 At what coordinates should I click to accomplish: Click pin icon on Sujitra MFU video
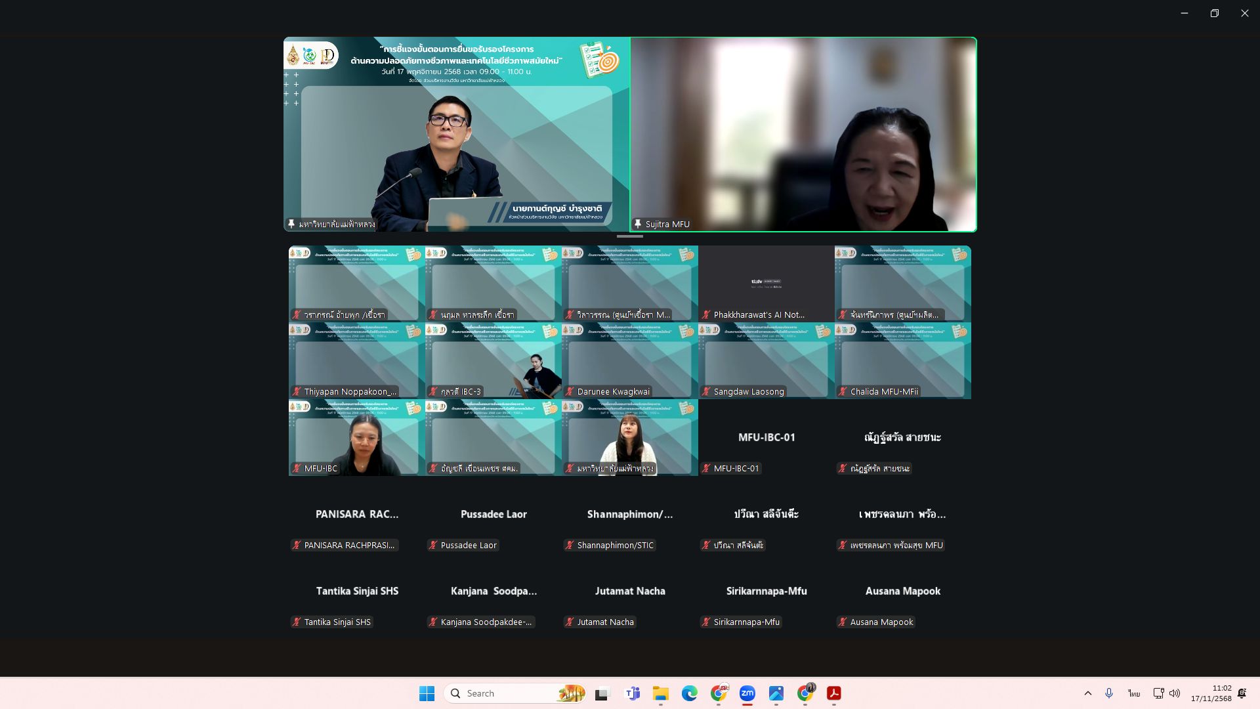click(x=637, y=224)
